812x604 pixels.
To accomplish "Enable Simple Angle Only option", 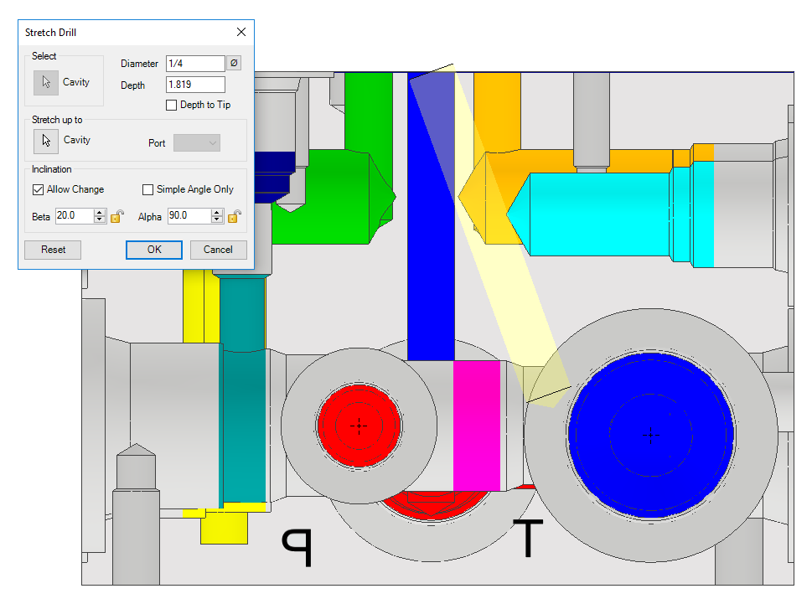I will click(x=148, y=190).
